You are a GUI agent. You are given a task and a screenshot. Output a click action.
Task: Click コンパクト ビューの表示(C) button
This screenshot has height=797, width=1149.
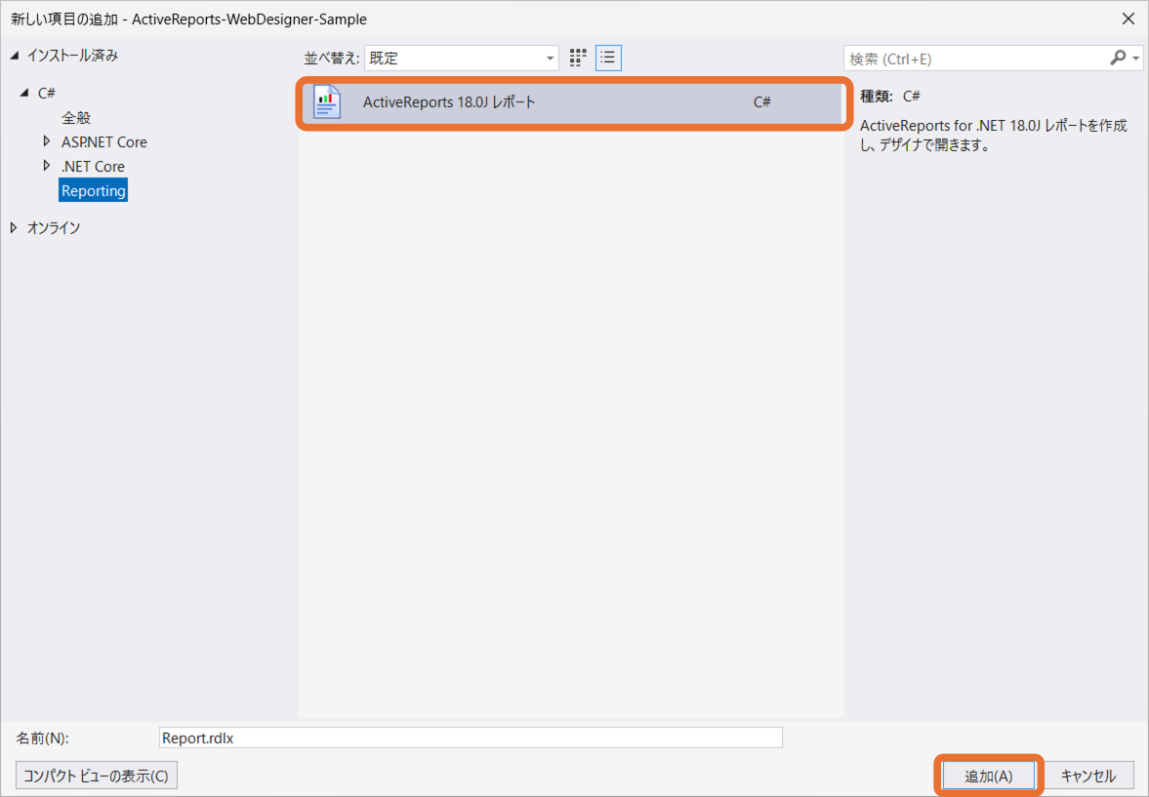[96, 776]
